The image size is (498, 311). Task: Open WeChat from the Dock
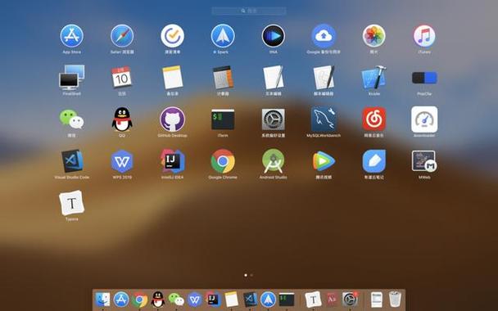pyautogui.click(x=176, y=300)
